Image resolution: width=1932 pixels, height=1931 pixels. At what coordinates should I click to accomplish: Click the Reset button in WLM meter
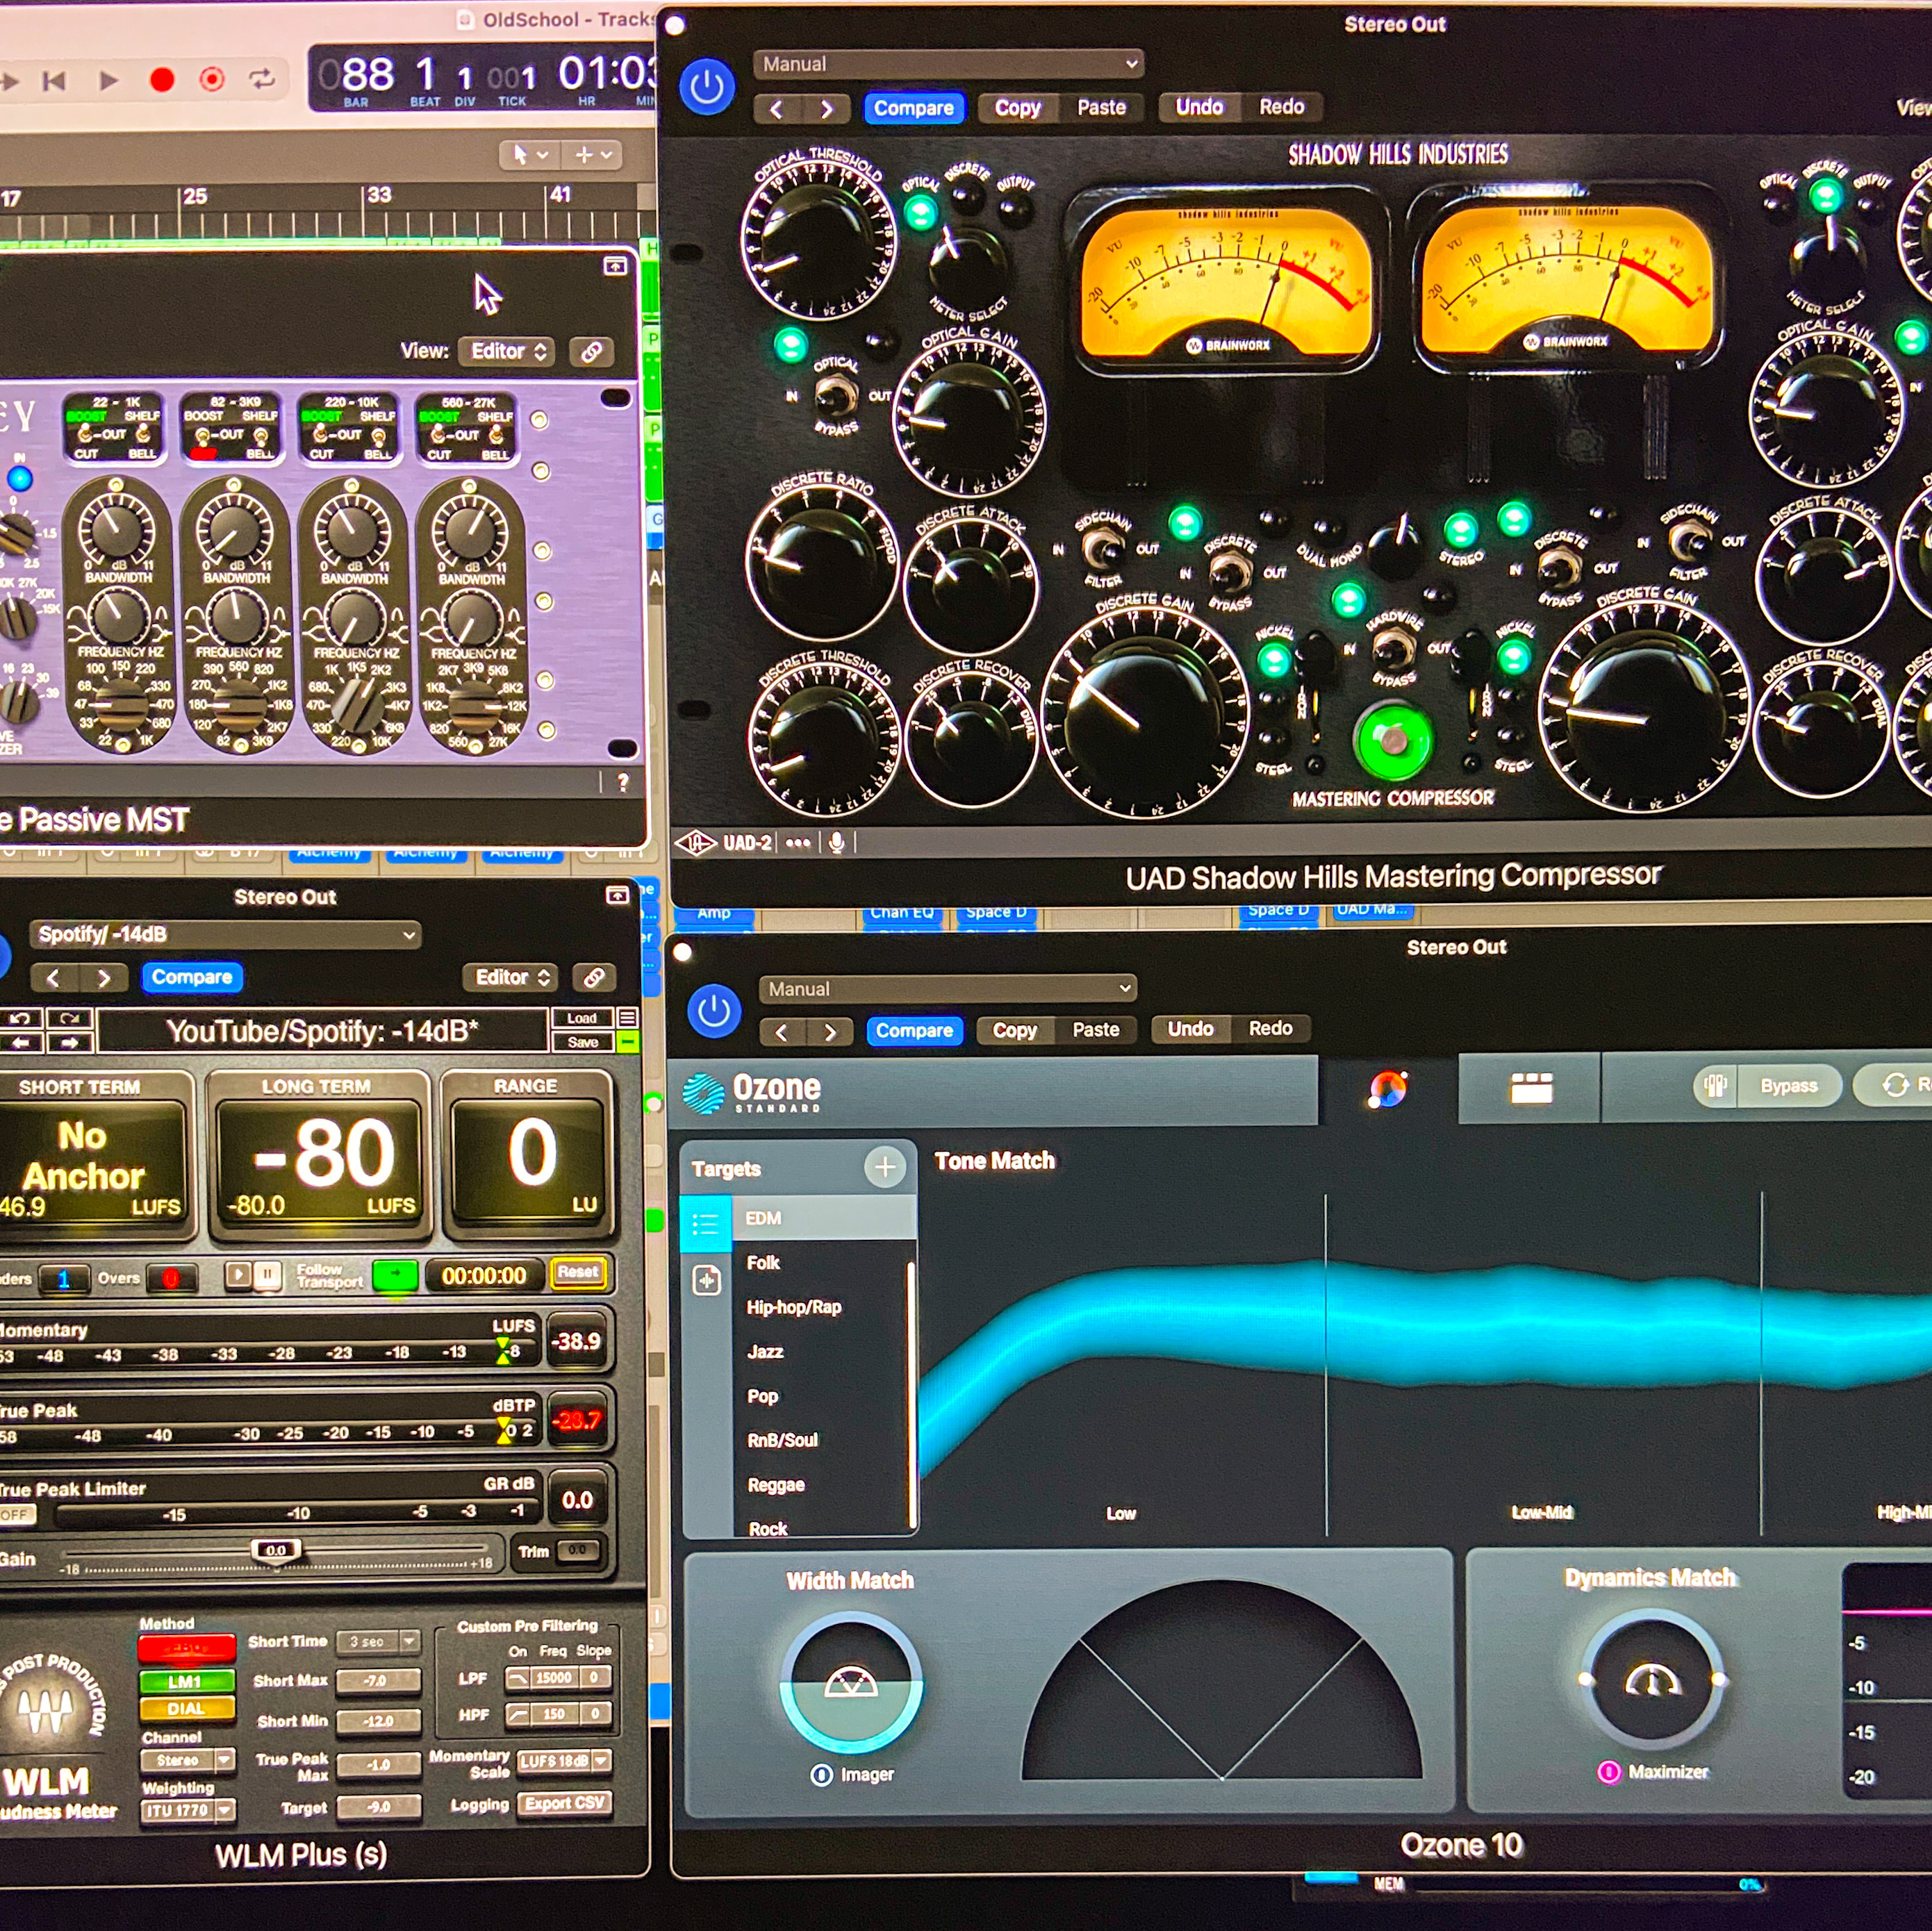(x=578, y=1272)
